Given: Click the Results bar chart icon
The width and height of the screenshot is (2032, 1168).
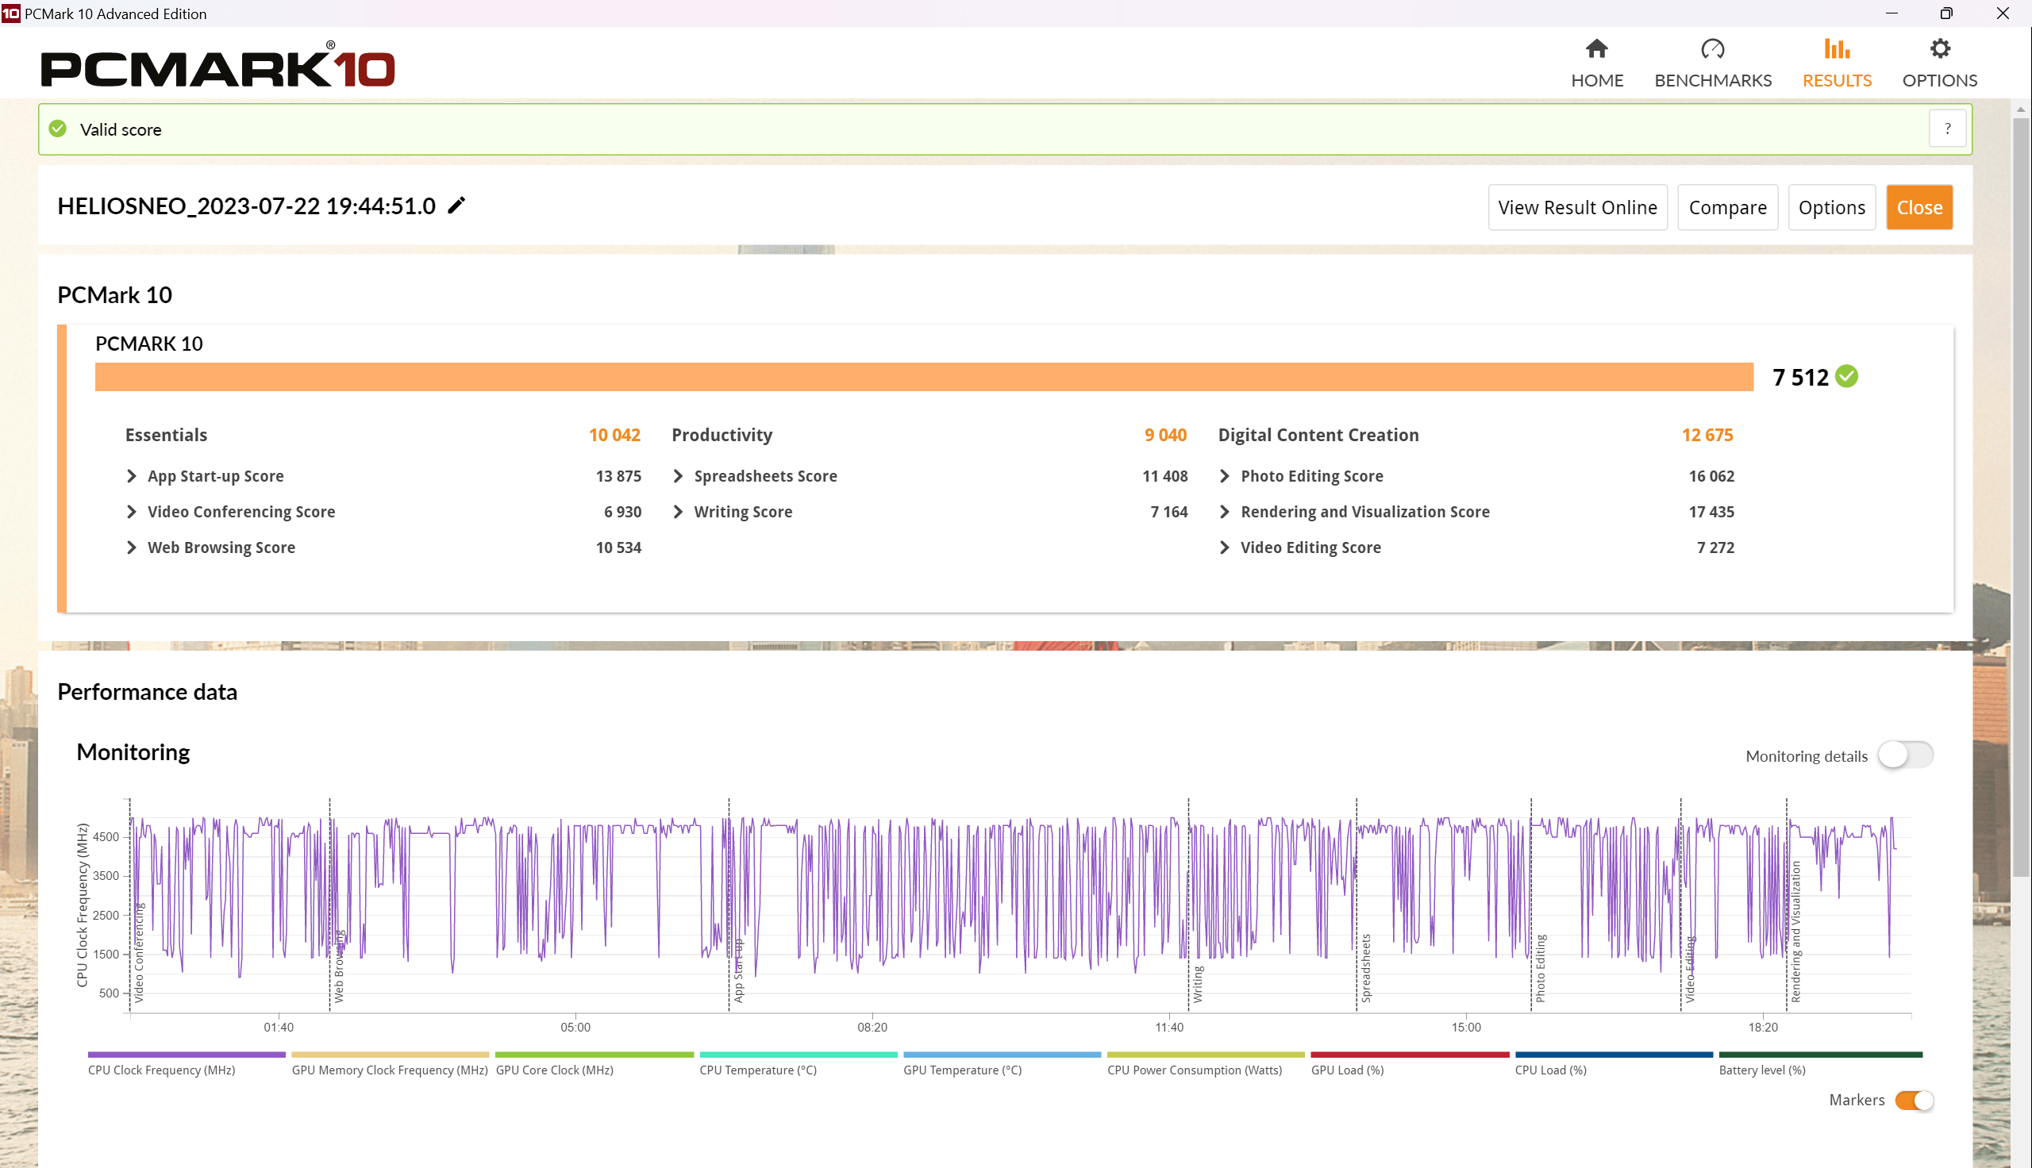Looking at the screenshot, I should [x=1836, y=50].
